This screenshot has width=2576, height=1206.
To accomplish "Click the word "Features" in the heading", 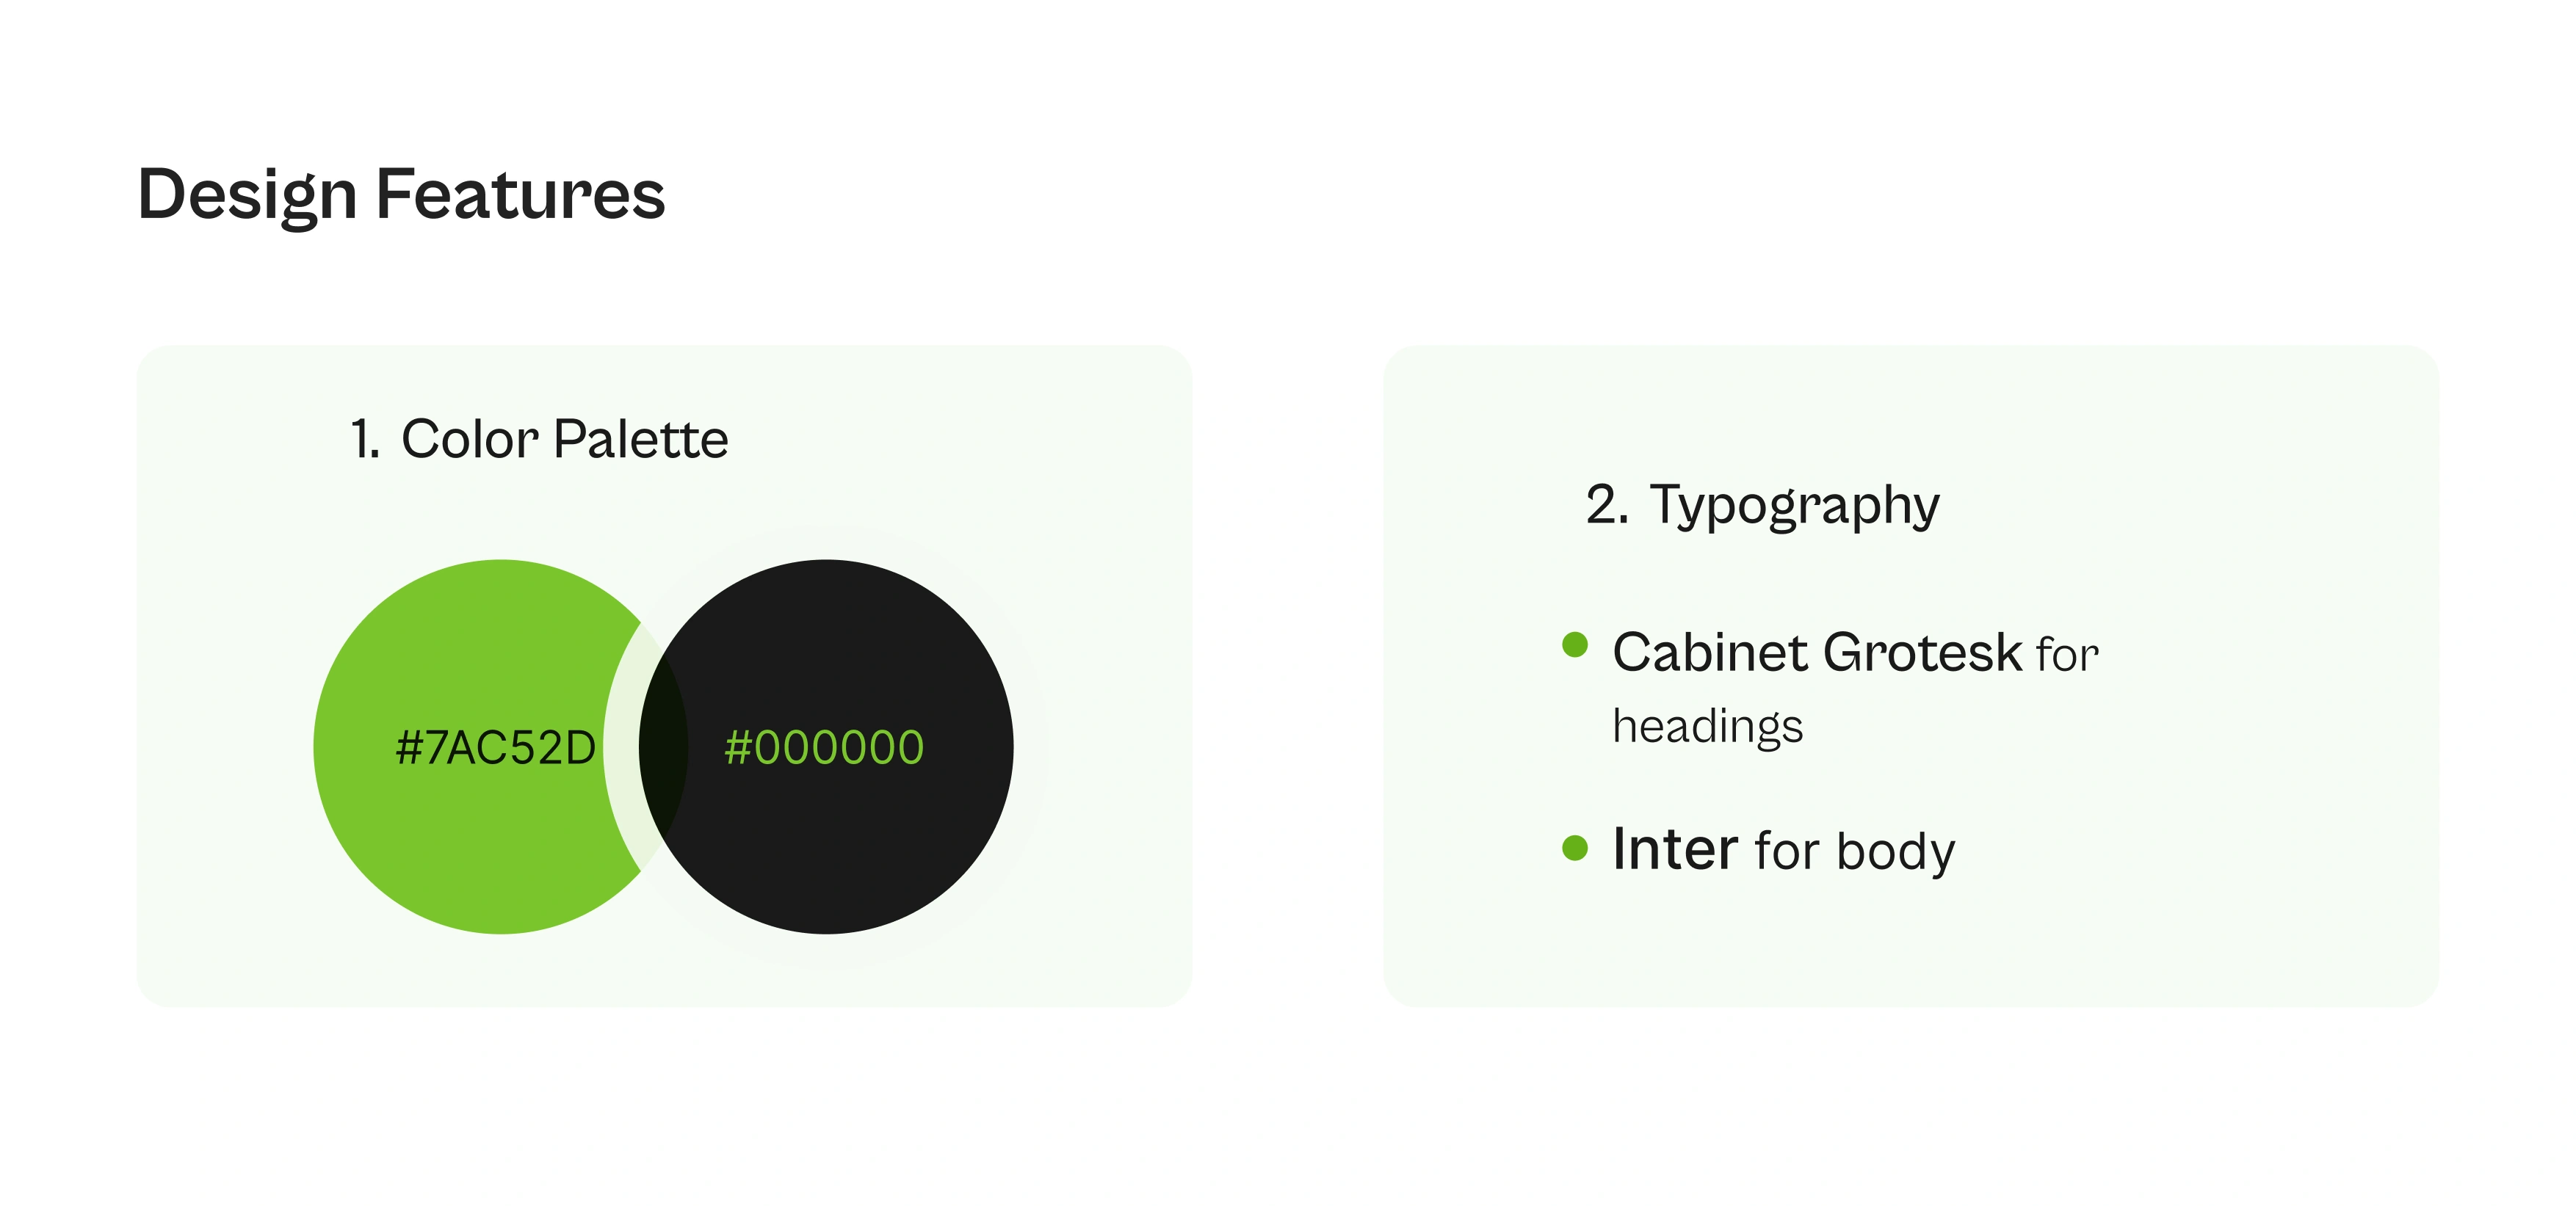I will pyautogui.click(x=520, y=194).
